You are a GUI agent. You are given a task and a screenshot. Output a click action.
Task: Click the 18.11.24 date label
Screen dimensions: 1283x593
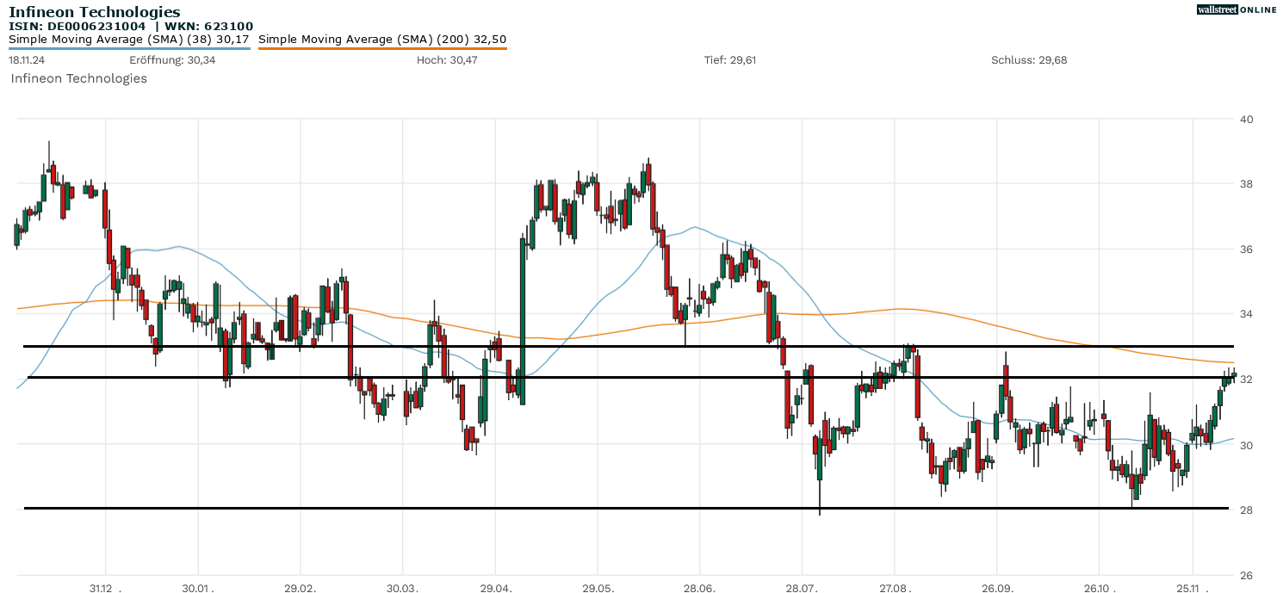click(x=26, y=60)
